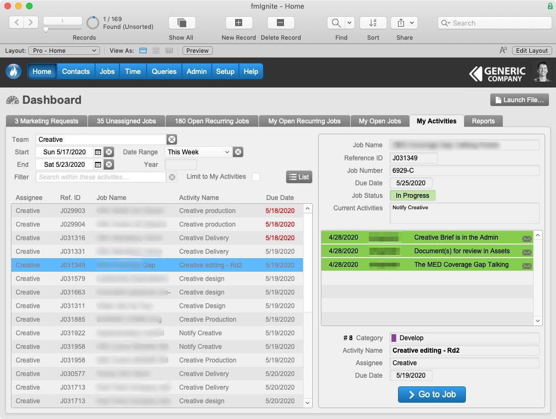
Task: Click notes list scroll down arrow
Action: [x=538, y=321]
